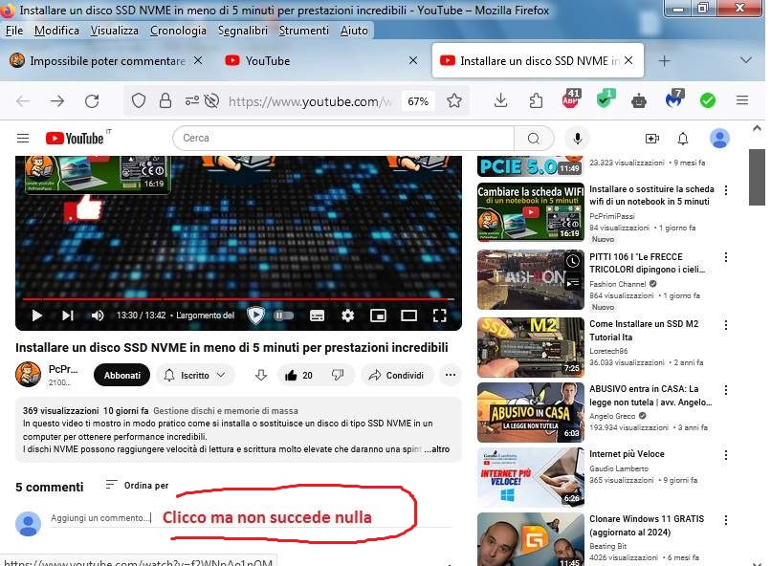Open the Aiuto menu

pos(354,31)
